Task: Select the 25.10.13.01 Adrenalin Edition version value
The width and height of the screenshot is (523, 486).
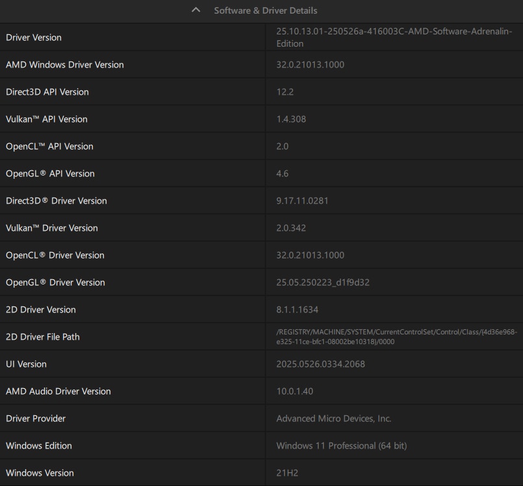Action: 395,38
